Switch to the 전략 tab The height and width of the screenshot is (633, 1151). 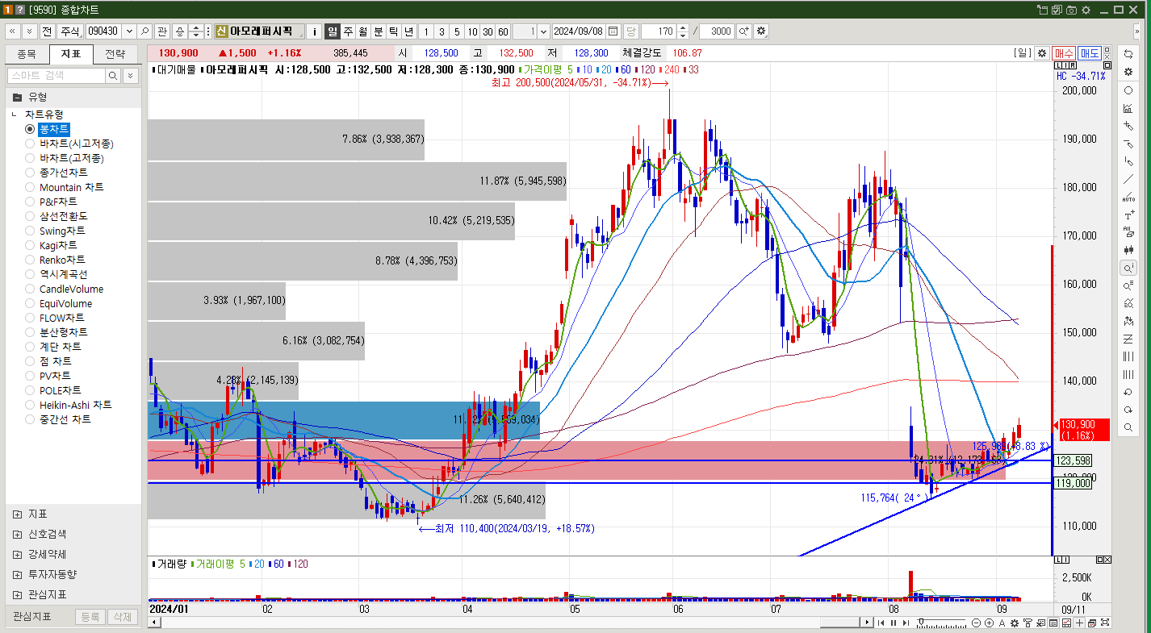pyautogui.click(x=115, y=54)
